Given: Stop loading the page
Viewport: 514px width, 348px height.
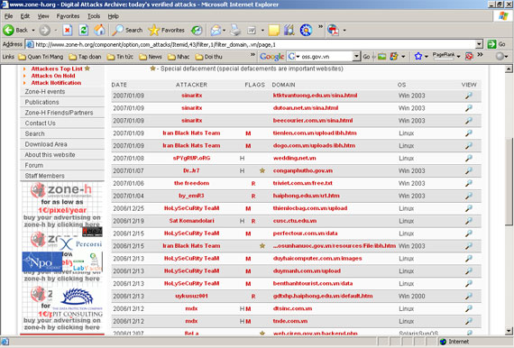Looking at the screenshot, I should coord(68,30).
